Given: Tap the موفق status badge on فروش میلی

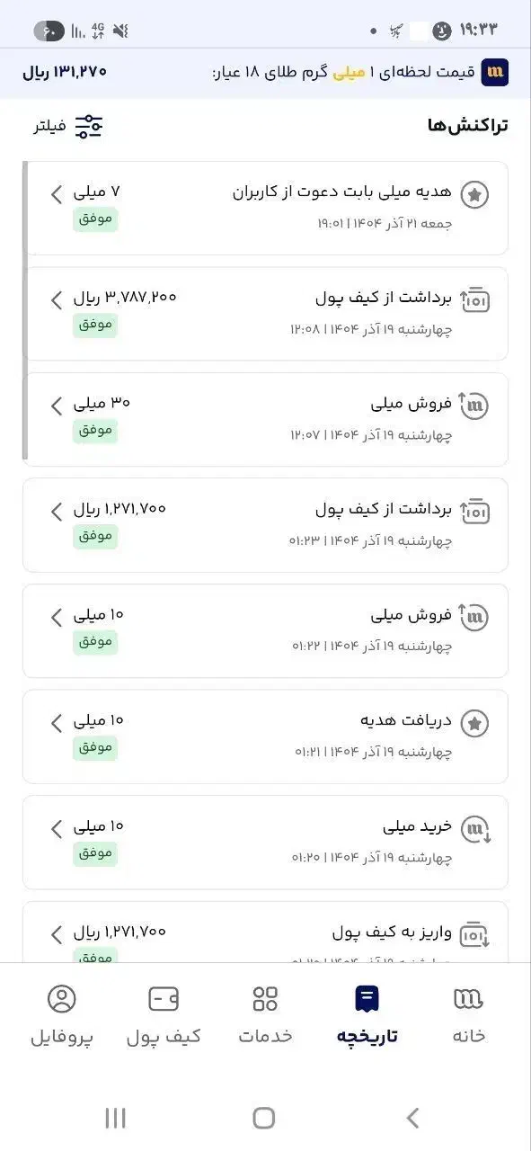Looking at the screenshot, I should click(93, 431).
